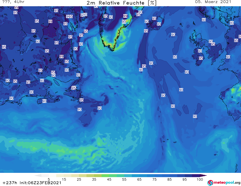
Task: Select the '+237h Init:06Z23FEB2021' forecast label
Action: pyautogui.click(x=32, y=183)
